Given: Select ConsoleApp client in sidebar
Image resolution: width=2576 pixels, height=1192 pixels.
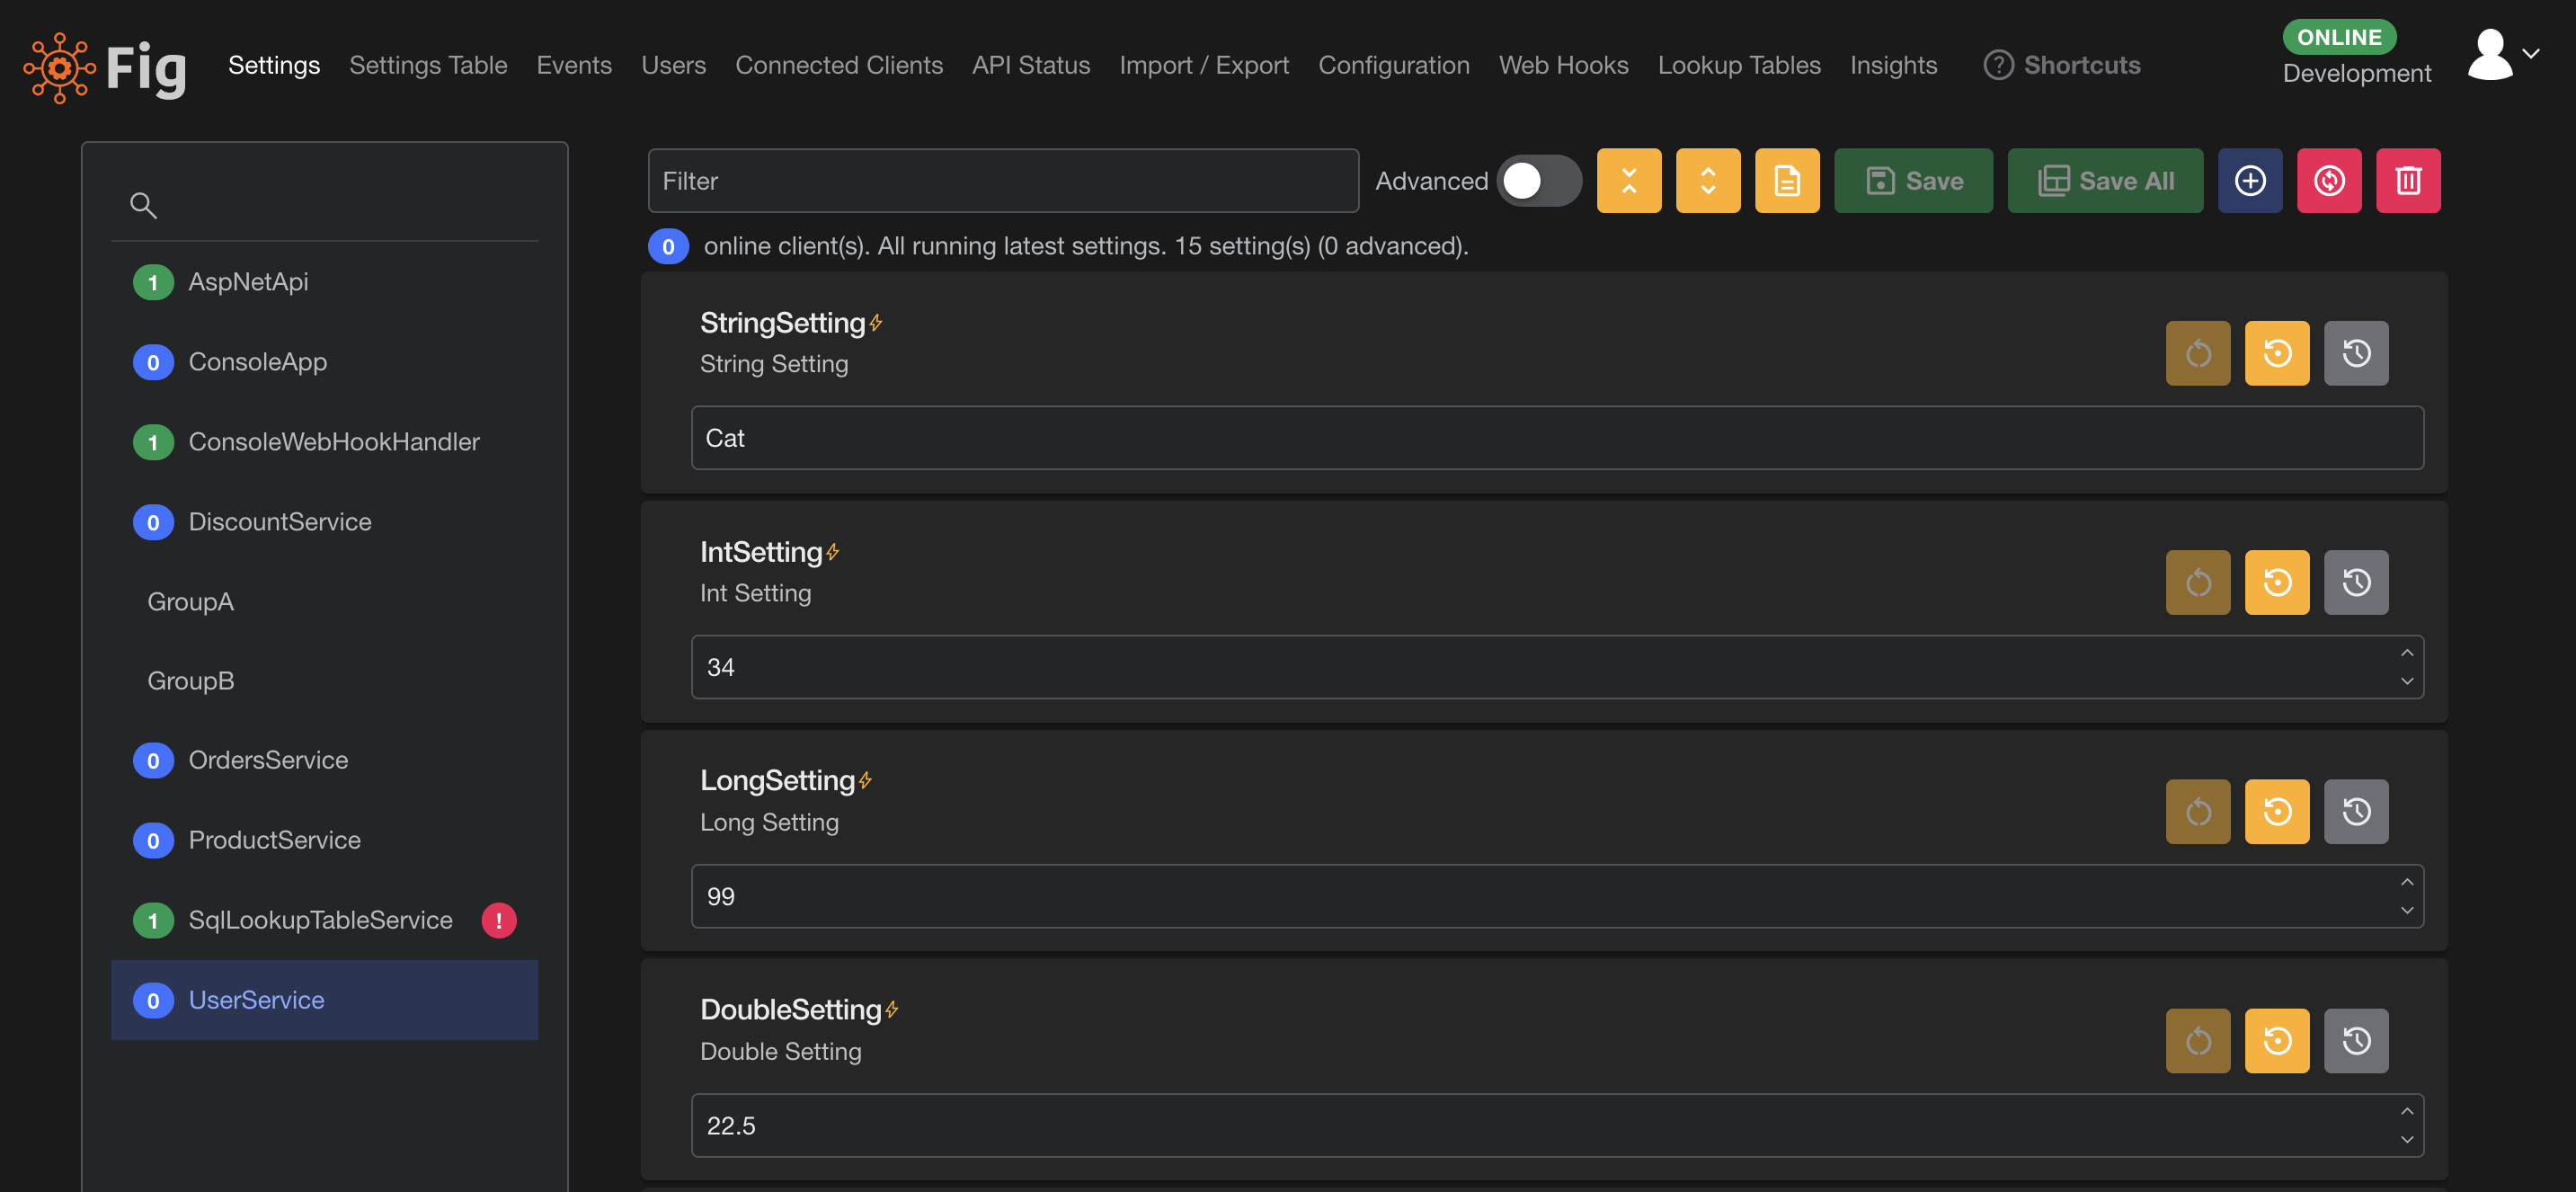Looking at the screenshot, I should pyautogui.click(x=325, y=362).
